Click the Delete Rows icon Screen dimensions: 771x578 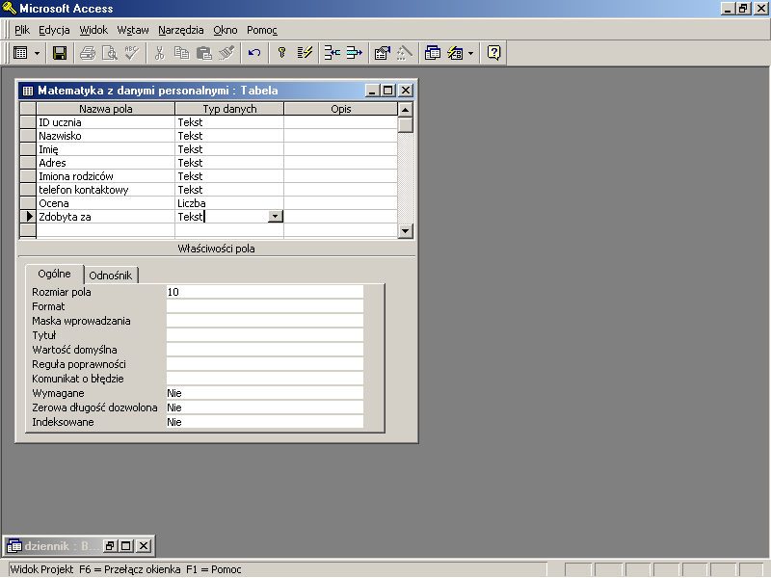pos(355,53)
